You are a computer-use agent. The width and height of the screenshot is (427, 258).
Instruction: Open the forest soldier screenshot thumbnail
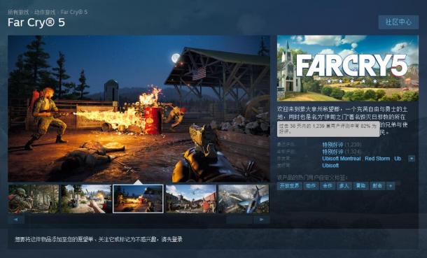pyautogui.click(x=34, y=199)
